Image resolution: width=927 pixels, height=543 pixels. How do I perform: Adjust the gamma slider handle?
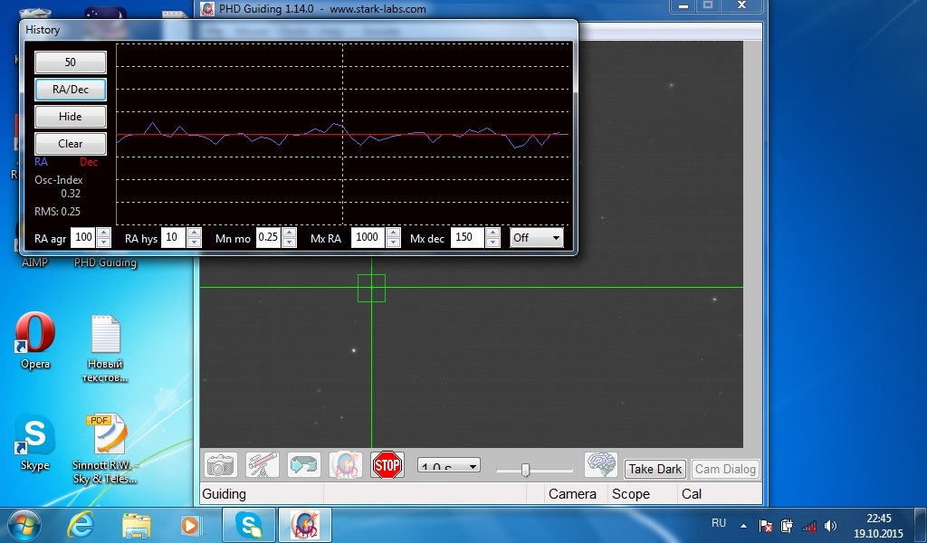coord(525,470)
